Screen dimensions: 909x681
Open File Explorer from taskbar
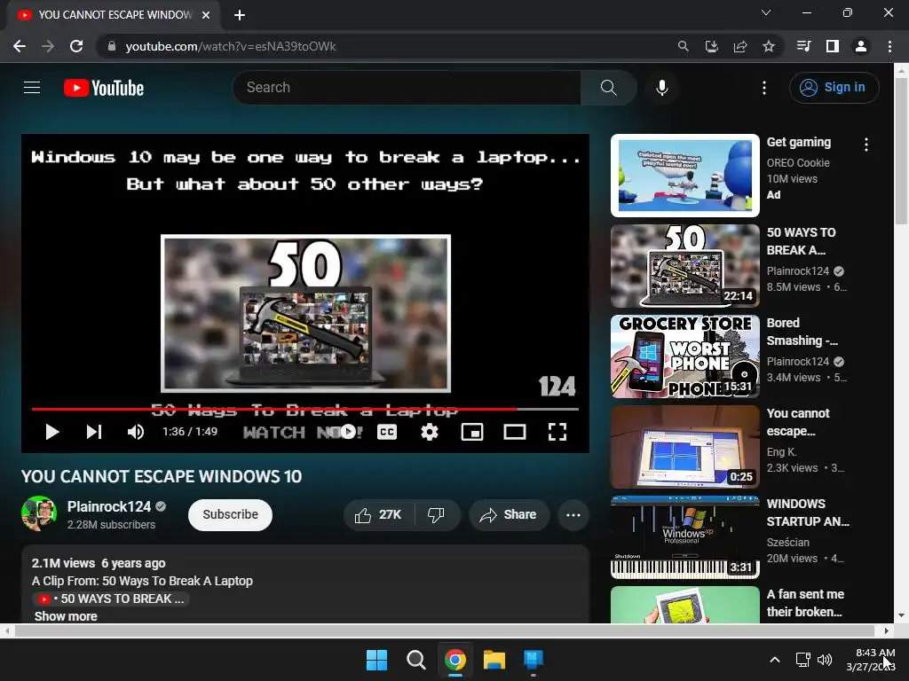click(494, 660)
